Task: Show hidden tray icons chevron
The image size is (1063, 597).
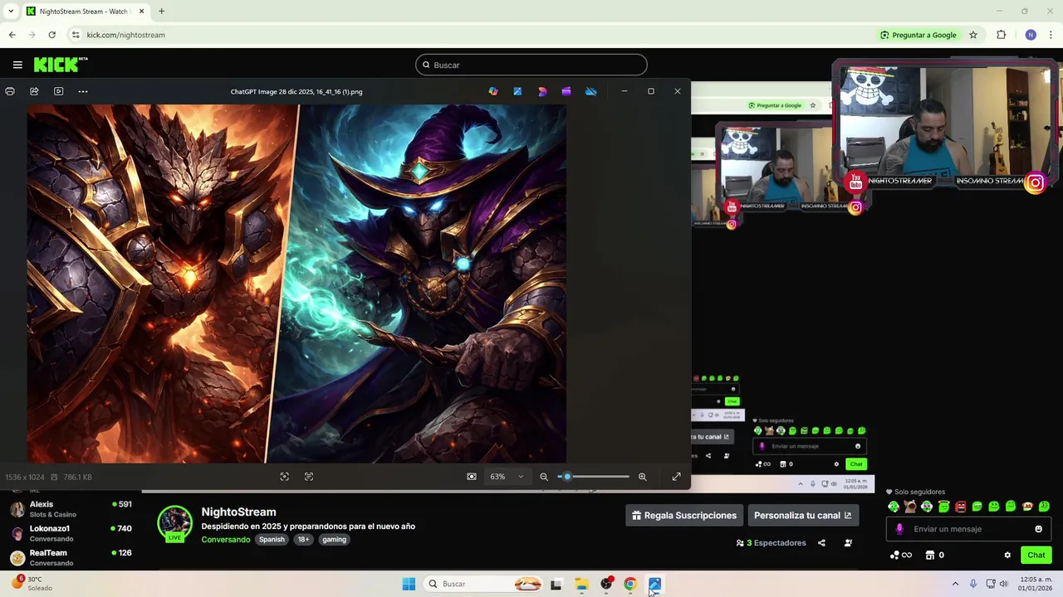Action: (x=955, y=584)
